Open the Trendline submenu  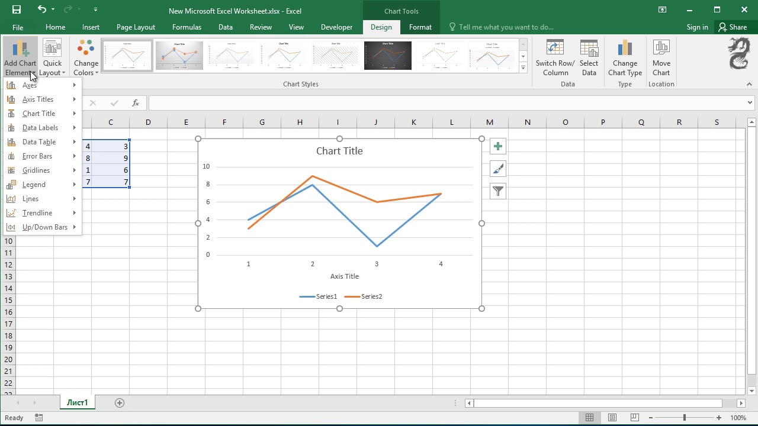(43, 213)
